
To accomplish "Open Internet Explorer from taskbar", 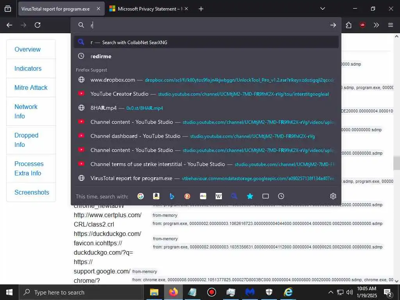I will coord(288,292).
